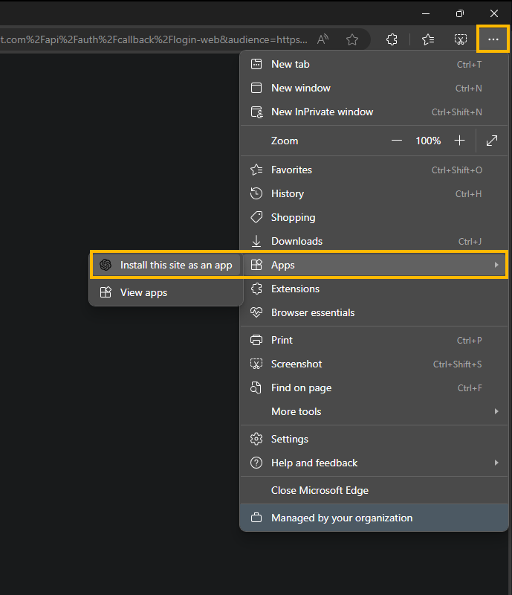Open Downloads from the menu

(374, 241)
